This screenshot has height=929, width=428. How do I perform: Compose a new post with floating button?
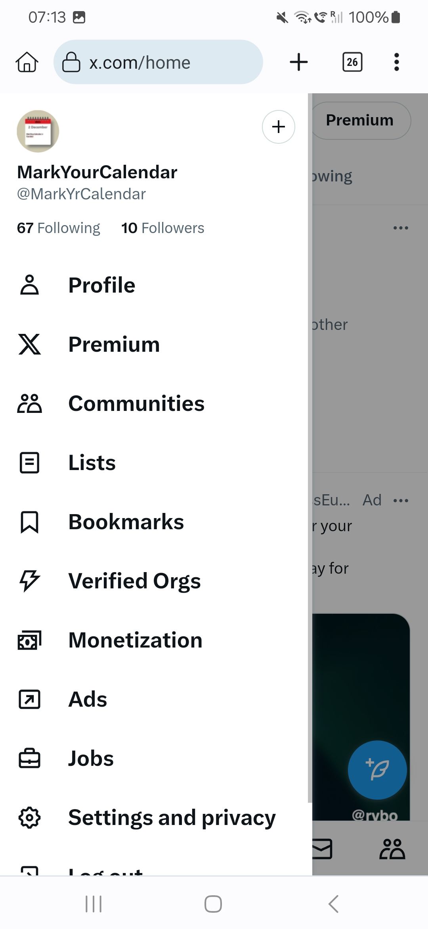[x=377, y=770]
